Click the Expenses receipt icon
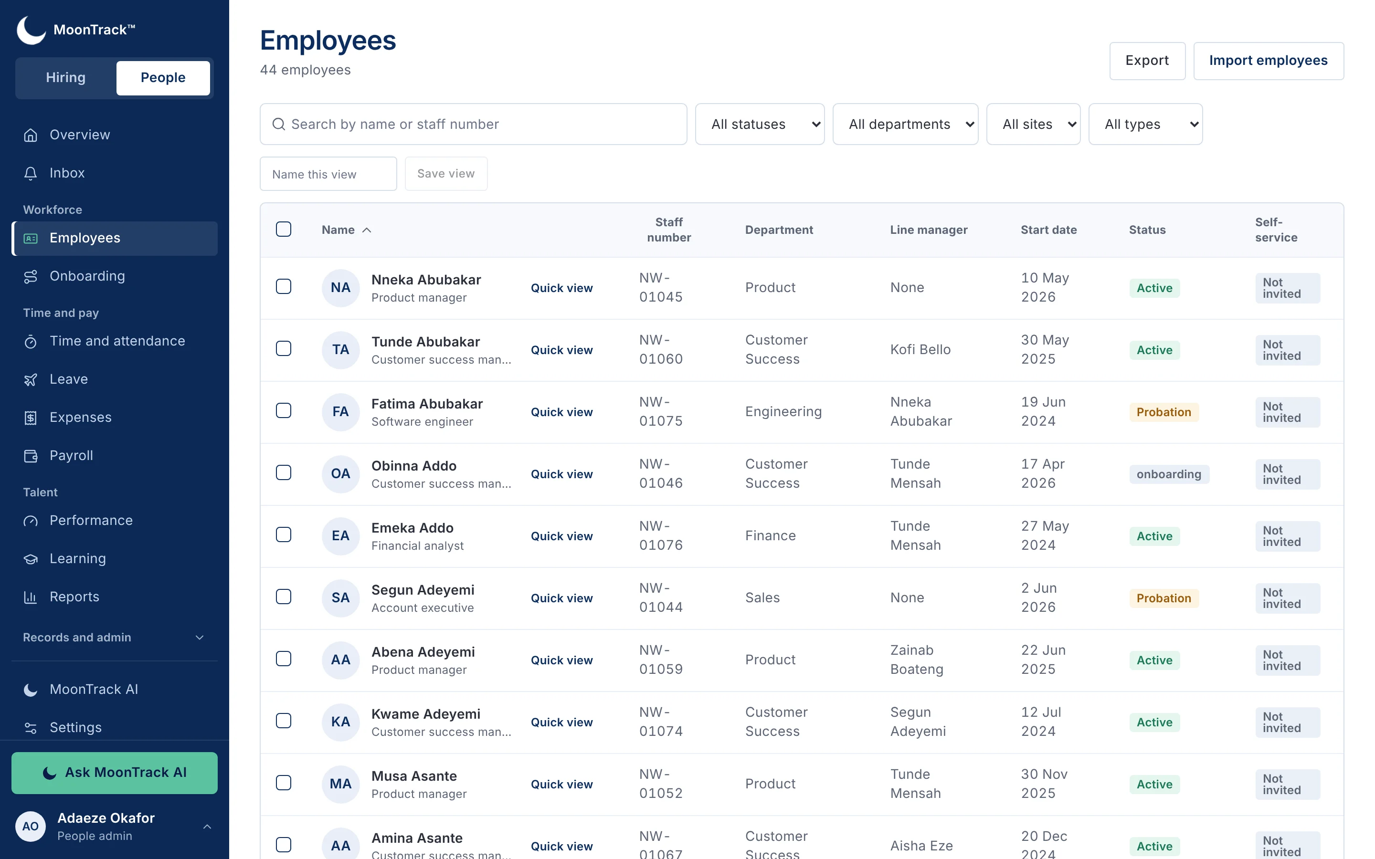 (31, 418)
